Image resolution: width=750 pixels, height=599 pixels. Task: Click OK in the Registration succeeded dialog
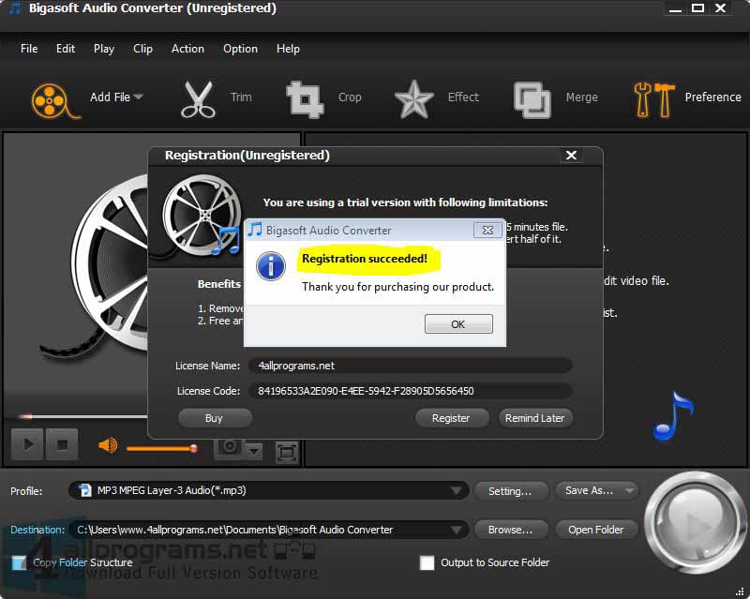(x=458, y=324)
